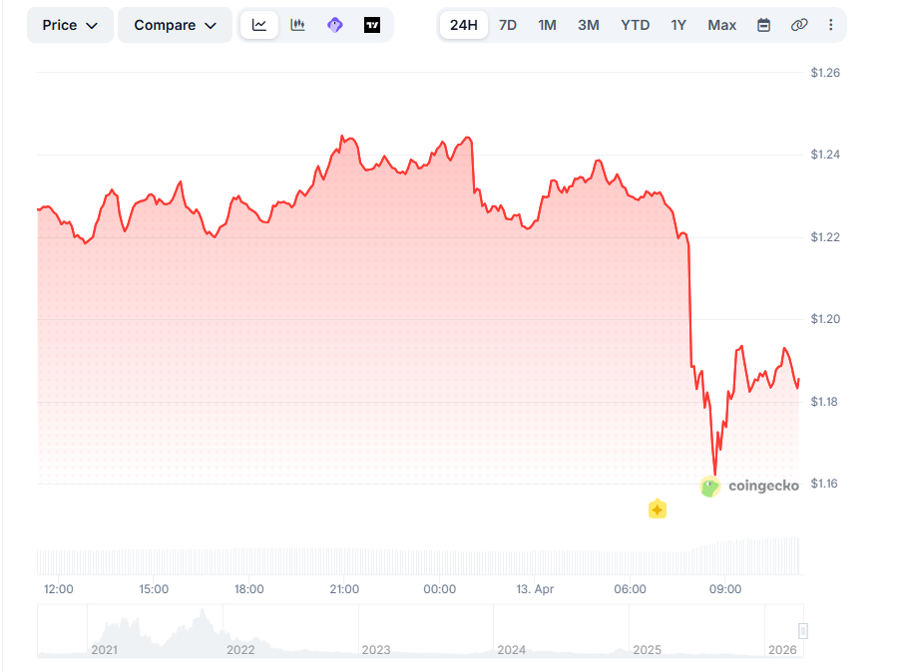897x672 pixels.
Task: Select the 1M time range
Action: (x=547, y=25)
